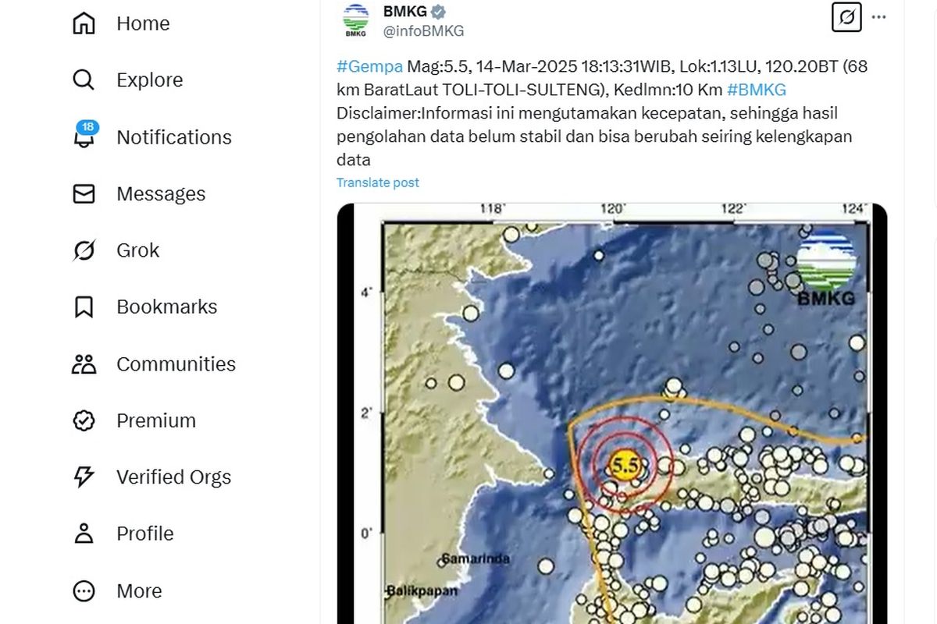Open Explore search
The width and height of the screenshot is (937, 624).
click(x=149, y=80)
